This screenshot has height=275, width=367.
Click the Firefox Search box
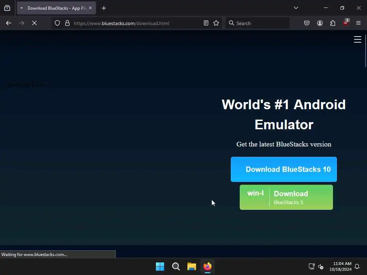257,23
